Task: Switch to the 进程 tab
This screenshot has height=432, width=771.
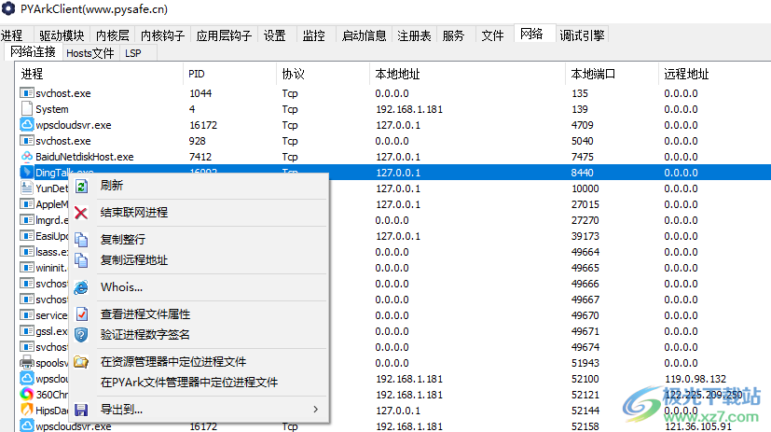Action: pos(12,35)
